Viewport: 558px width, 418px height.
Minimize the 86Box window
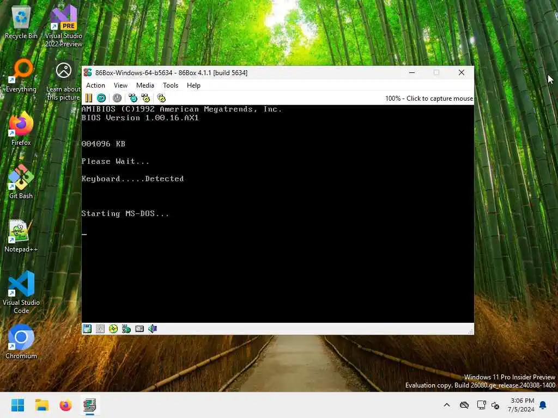pos(412,72)
